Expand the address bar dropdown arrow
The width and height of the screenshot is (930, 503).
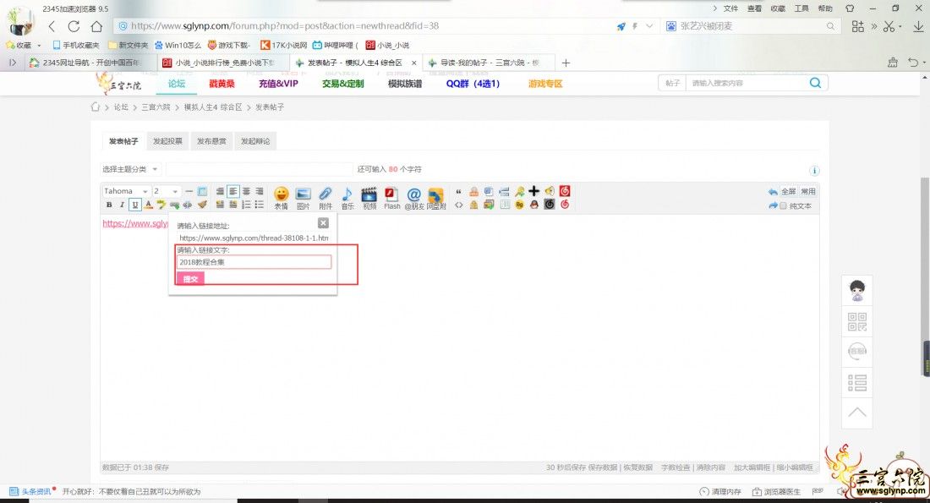[x=649, y=26]
